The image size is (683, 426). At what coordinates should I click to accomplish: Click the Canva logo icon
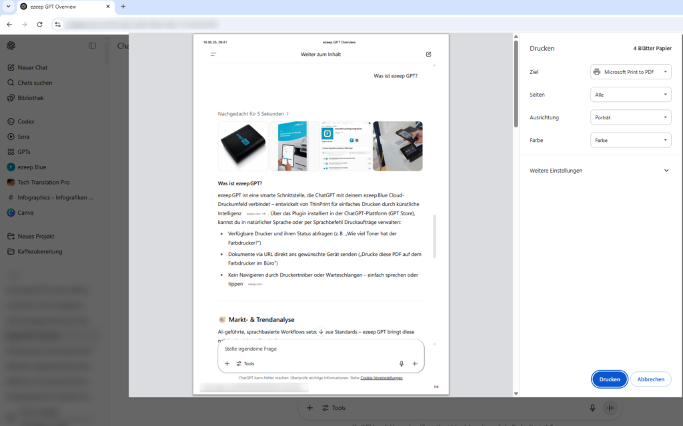11,213
